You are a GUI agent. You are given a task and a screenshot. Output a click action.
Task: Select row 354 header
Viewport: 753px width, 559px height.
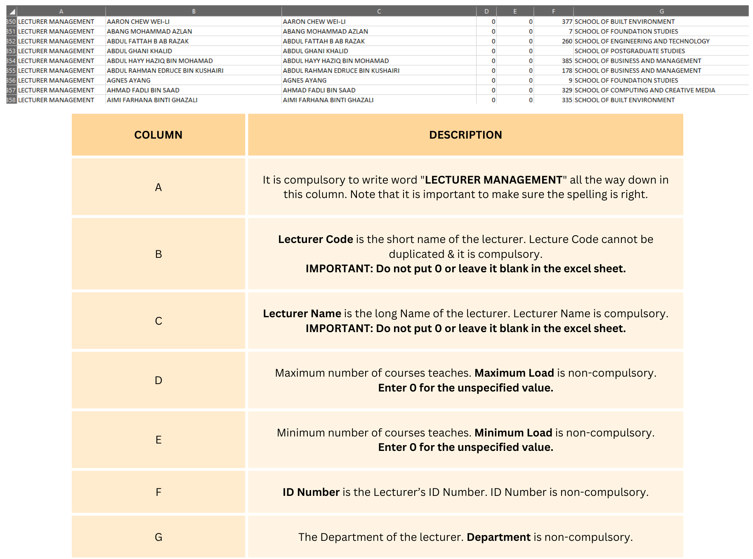tap(11, 61)
